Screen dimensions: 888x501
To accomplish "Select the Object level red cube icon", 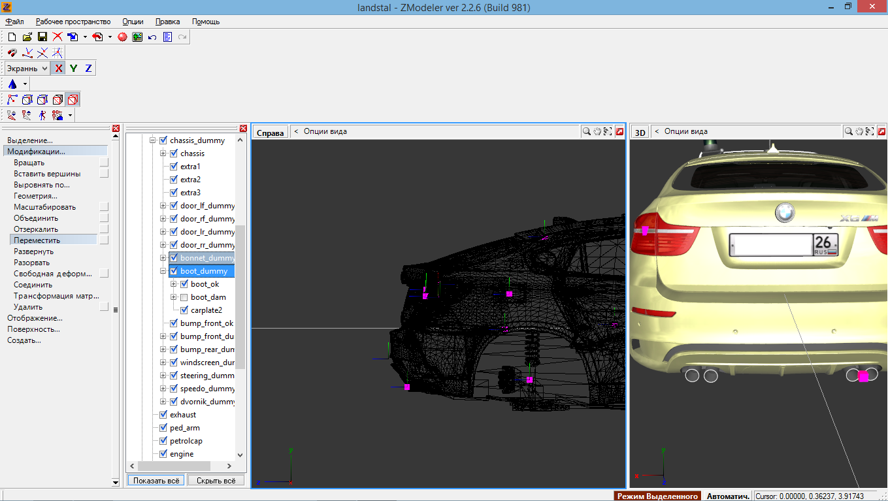I will (73, 100).
